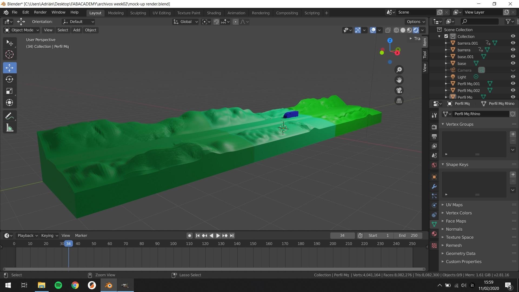Click the End frame 250 field
Image resolution: width=519 pixels, height=292 pixels.
tap(408, 235)
